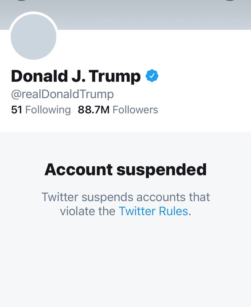Click the words "violate the" in the notice
251x307 pixels.
87,211
